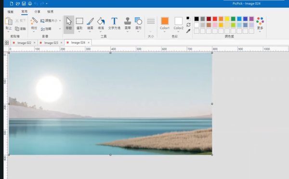Switch to the 常用 (Home) ribbon tab
This screenshot has height=179, width=289.
tap(25, 12)
